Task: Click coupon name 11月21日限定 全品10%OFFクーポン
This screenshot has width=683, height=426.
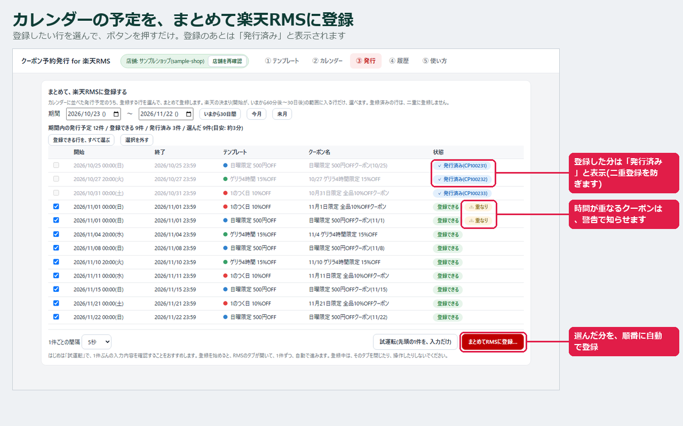Action: click(349, 304)
